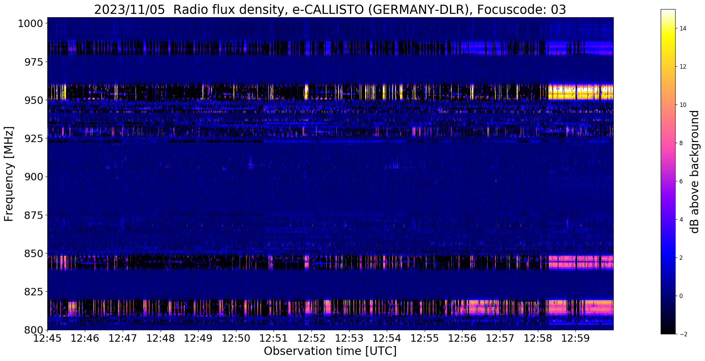Click the 'Observation time [UTC]' axis label

click(330, 351)
